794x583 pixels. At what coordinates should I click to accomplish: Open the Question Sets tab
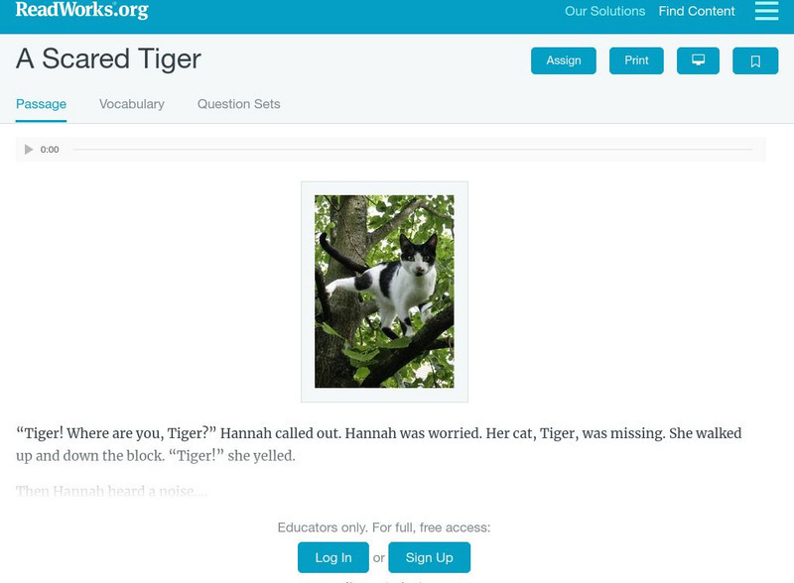coord(237,103)
